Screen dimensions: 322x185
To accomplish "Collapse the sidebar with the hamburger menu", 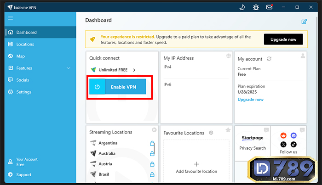I will tap(11, 18).
